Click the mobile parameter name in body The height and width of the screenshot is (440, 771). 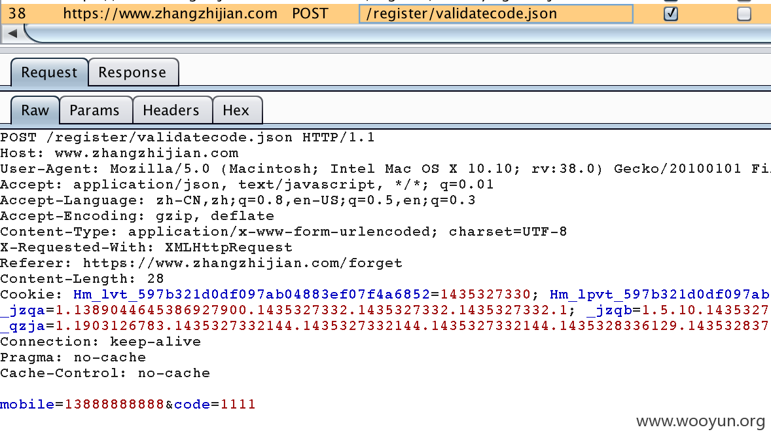(27, 405)
